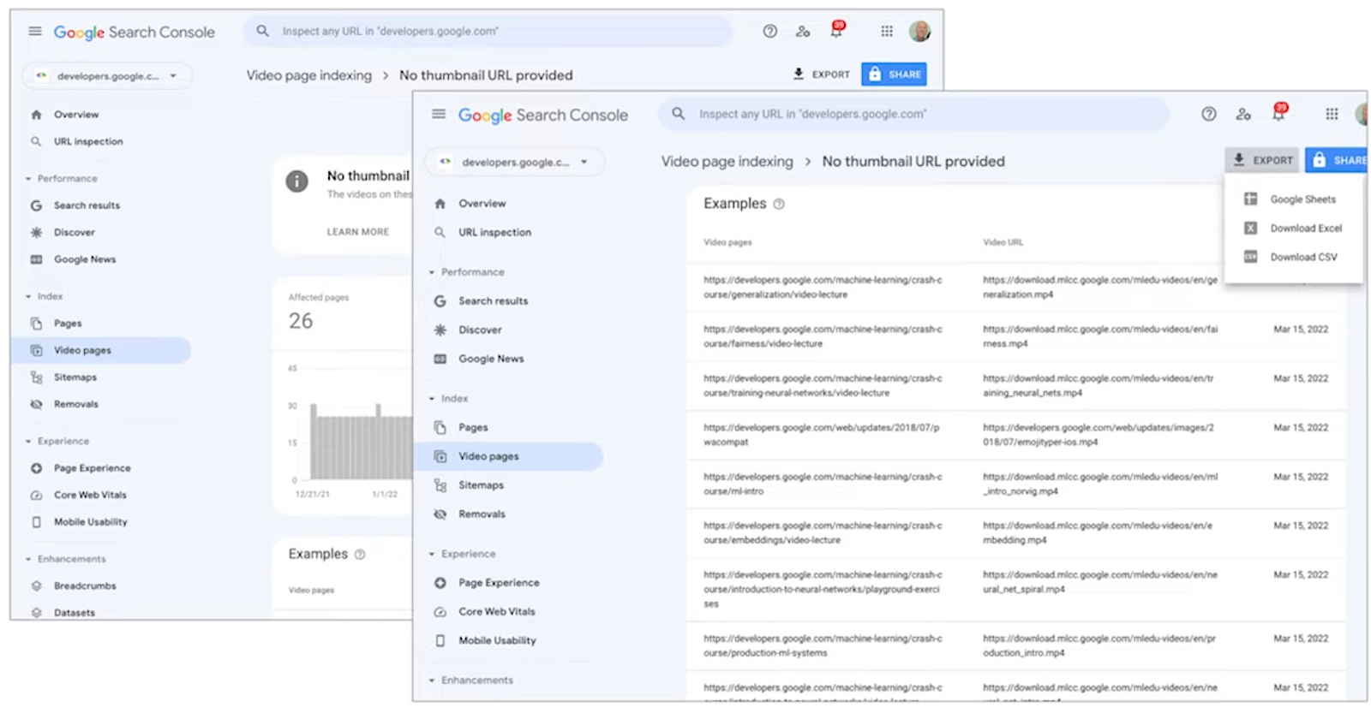Click Removals icon in front window sidebar

[x=440, y=514]
